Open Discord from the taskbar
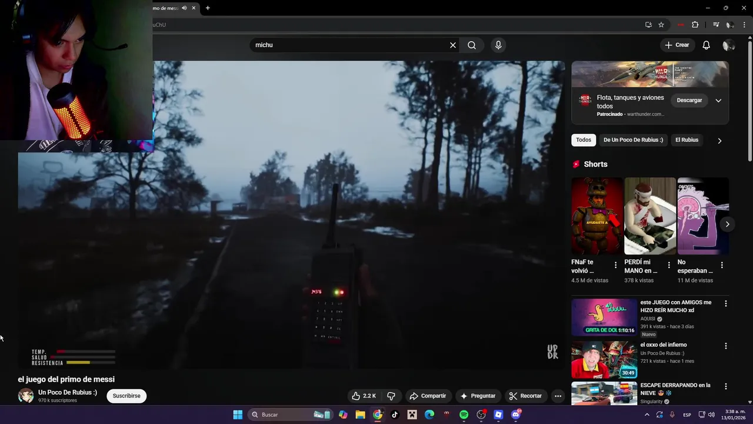This screenshot has height=424, width=753. point(516,415)
